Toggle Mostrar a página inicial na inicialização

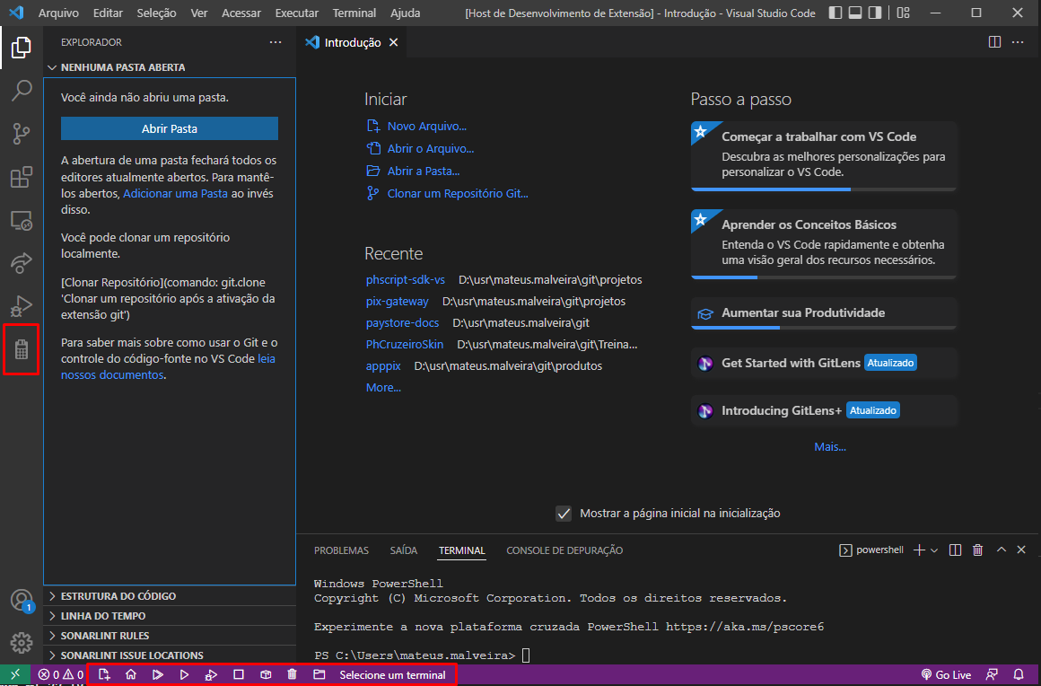point(564,514)
